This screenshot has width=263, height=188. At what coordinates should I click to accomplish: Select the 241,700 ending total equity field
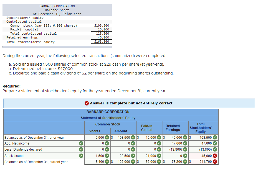203,162
